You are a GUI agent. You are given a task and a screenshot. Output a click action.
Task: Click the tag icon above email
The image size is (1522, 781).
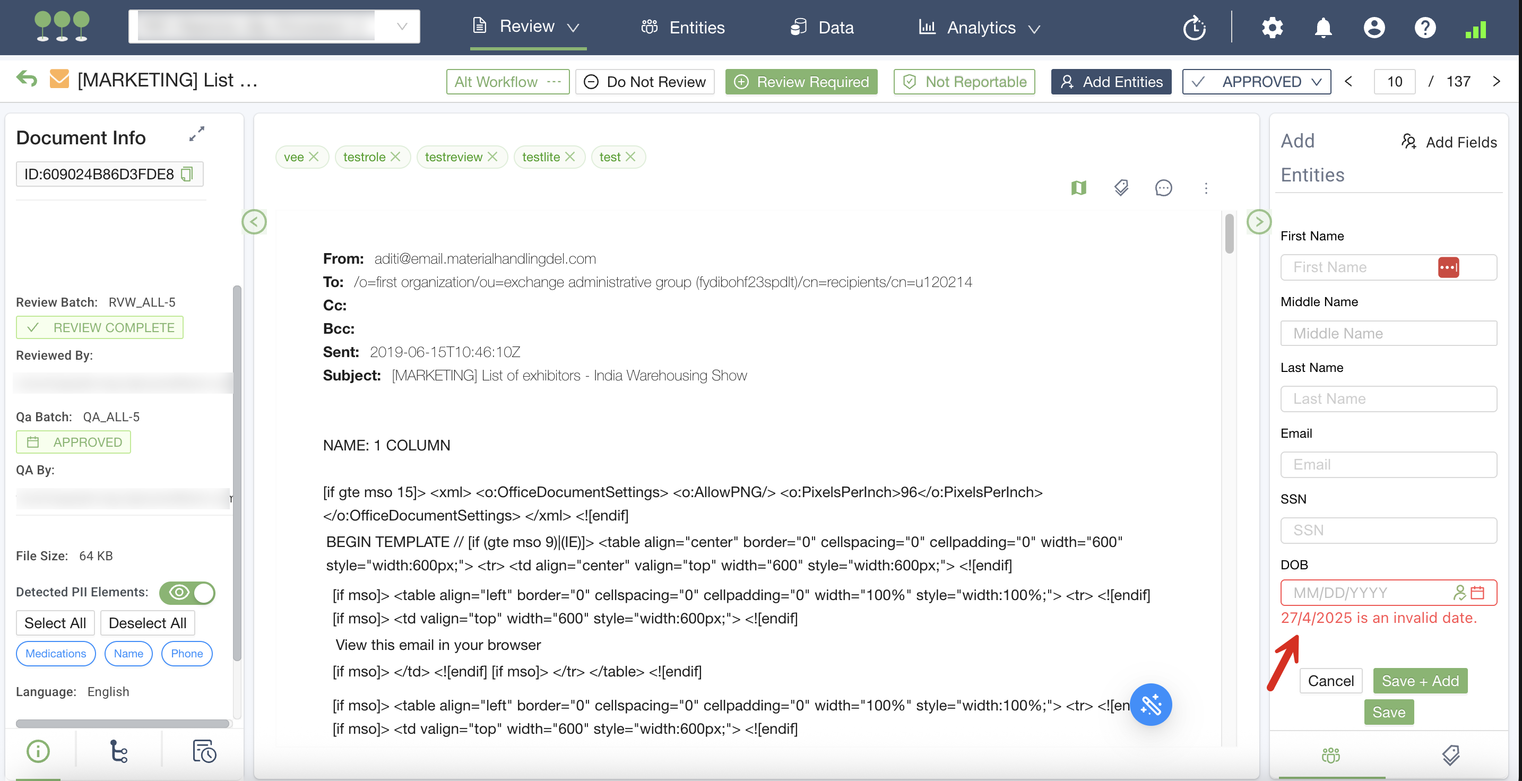tap(1121, 188)
